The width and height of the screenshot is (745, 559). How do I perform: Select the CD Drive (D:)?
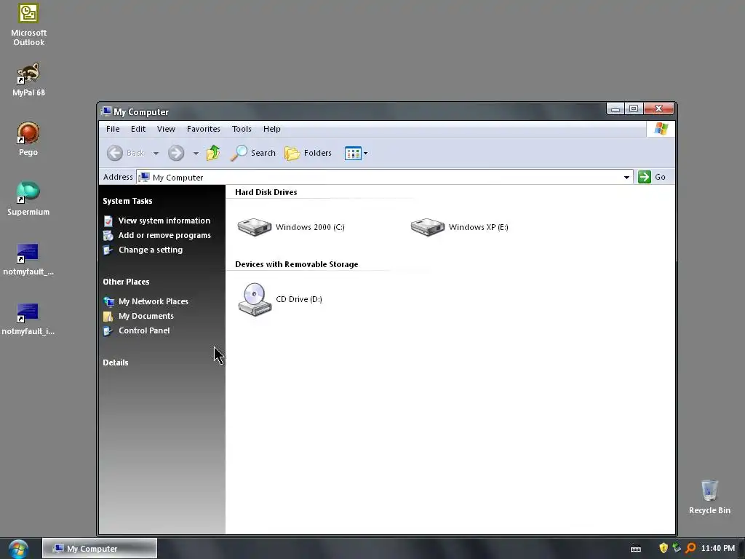pyautogui.click(x=280, y=299)
